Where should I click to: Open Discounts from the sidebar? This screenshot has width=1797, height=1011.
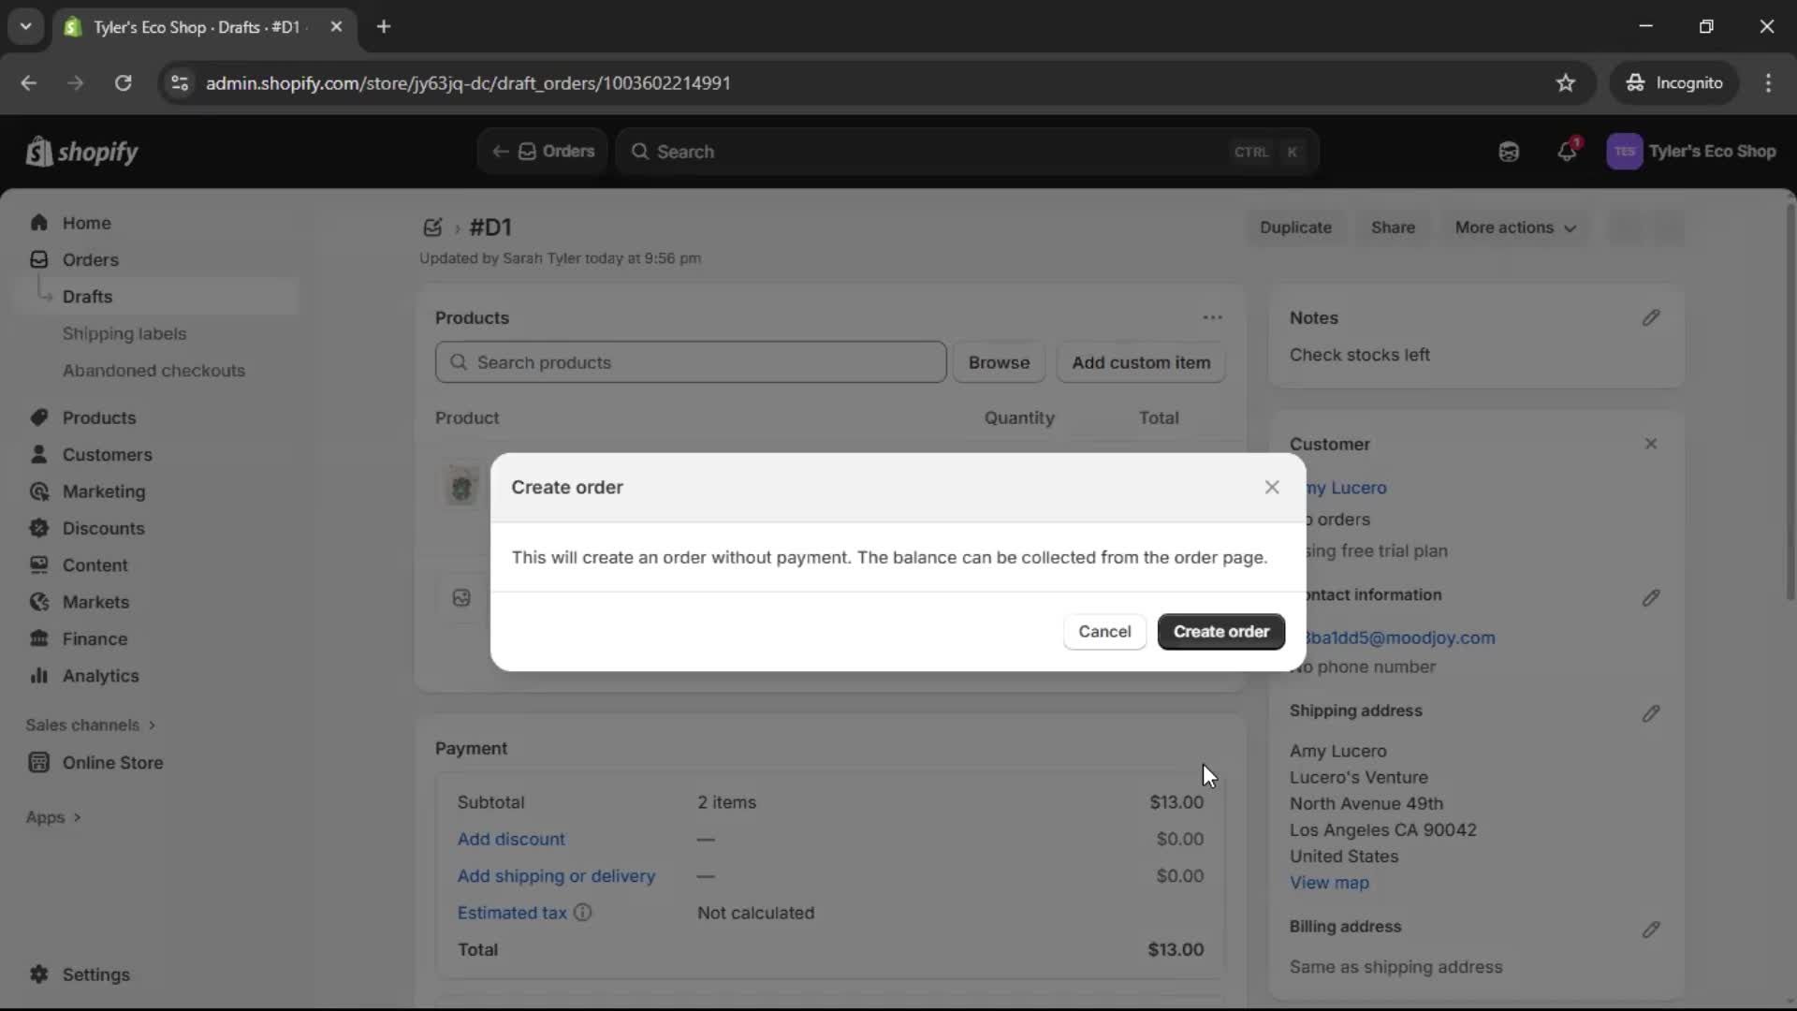point(104,528)
